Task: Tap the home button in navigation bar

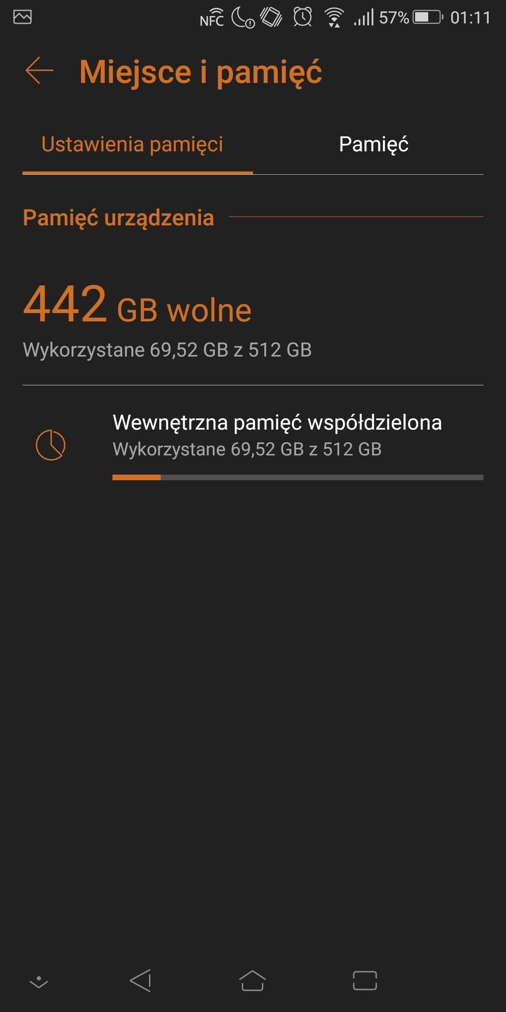Action: coord(253,980)
